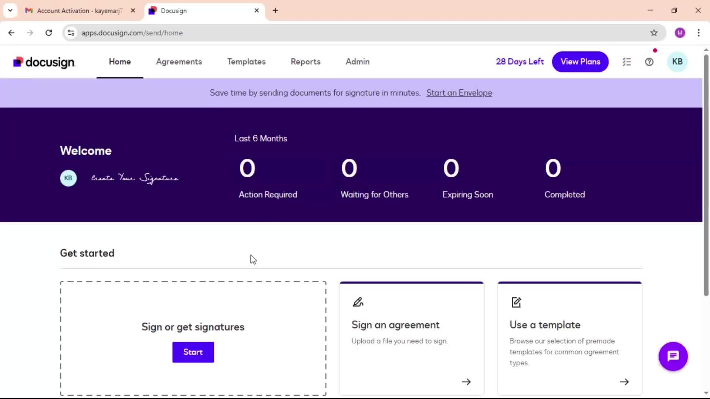Open the Admin navigation tab
710x399 pixels.
358,62
